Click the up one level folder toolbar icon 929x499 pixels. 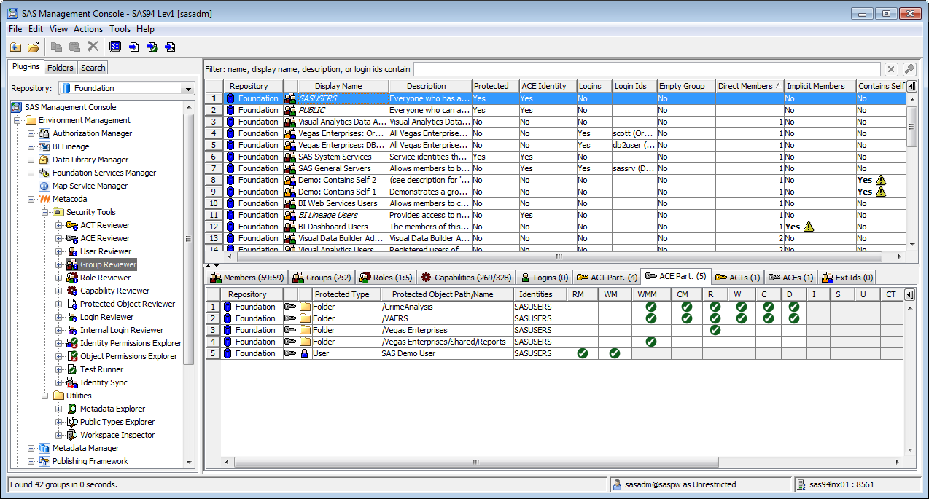pos(15,47)
